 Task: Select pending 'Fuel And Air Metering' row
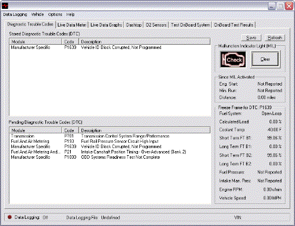pyautogui.click(x=30, y=141)
